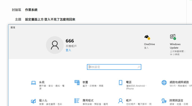192x106 pixels.
Task: Select the 應用程式 list icon
Action: pos(77,101)
